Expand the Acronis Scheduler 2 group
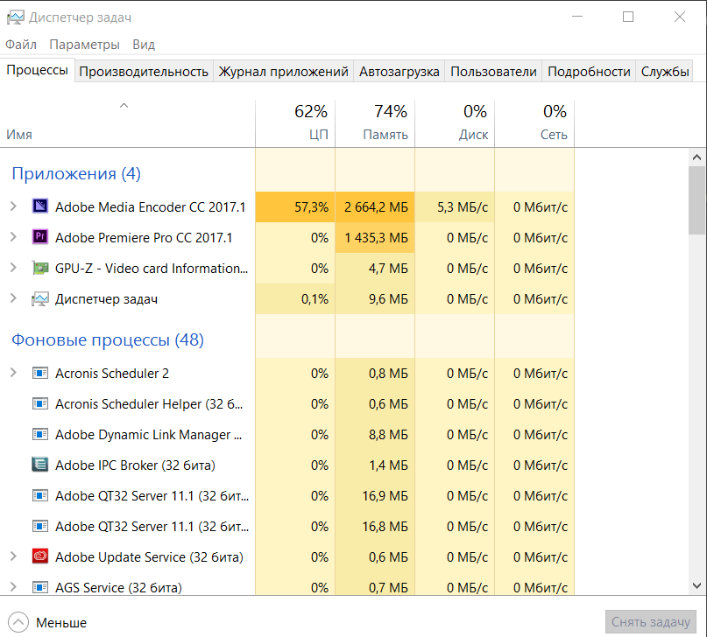 (x=13, y=373)
